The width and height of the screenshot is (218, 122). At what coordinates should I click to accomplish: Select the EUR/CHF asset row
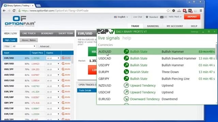pyautogui.click(x=37, y=114)
